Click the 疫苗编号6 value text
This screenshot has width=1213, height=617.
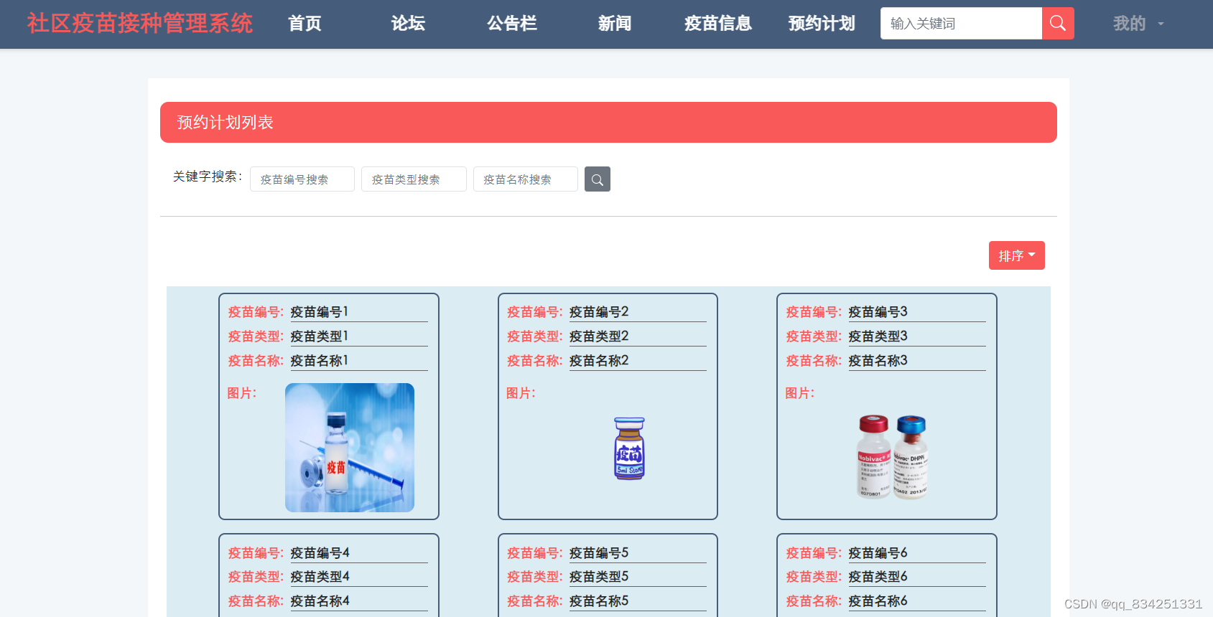(x=878, y=553)
